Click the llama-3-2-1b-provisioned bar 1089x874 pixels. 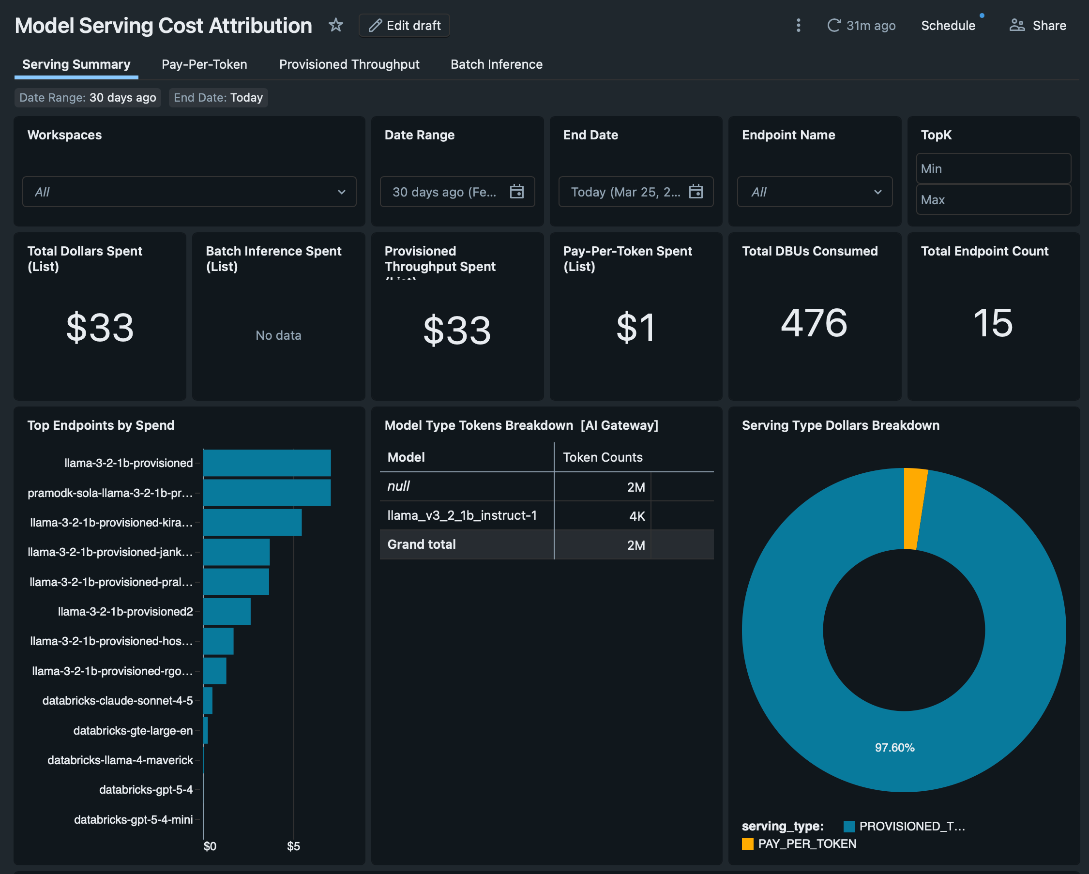pyautogui.click(x=267, y=463)
